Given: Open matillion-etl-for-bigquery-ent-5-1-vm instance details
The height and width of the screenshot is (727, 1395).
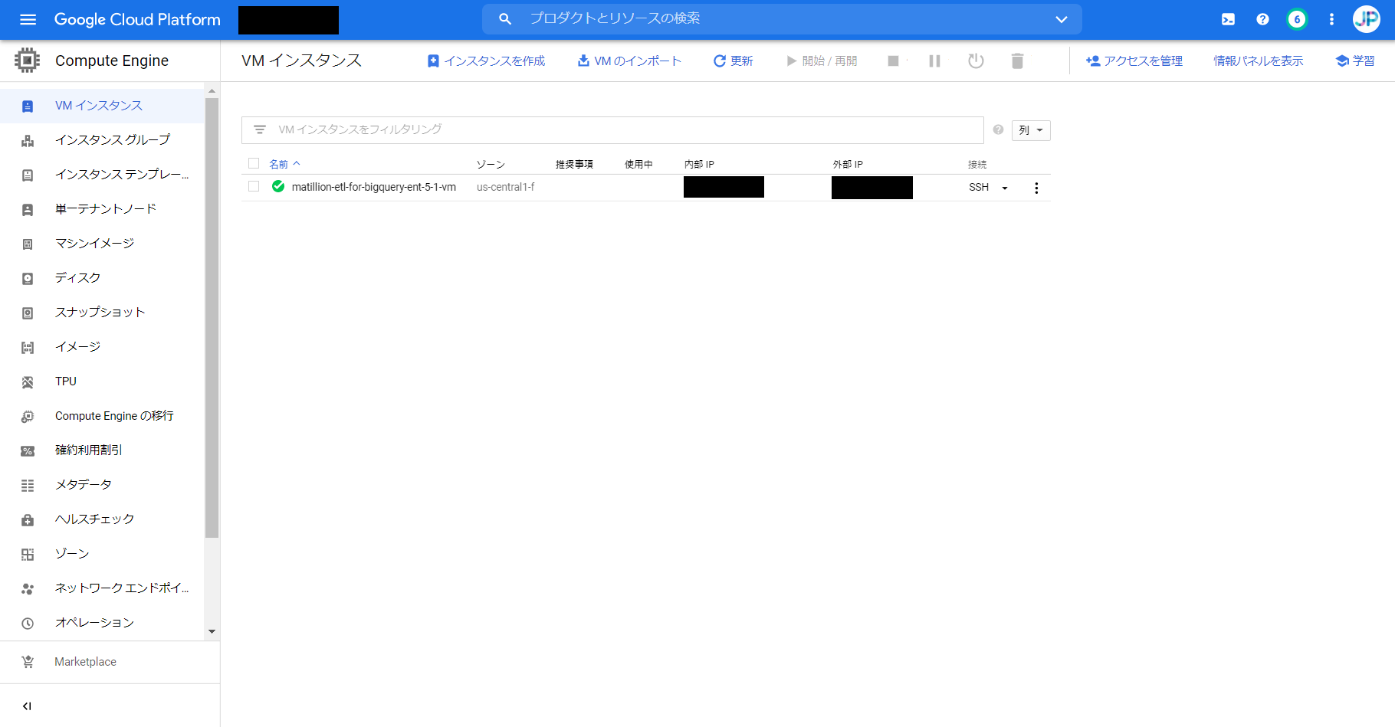Looking at the screenshot, I should (374, 187).
